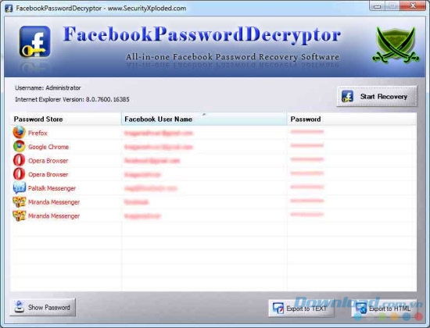This screenshot has width=430, height=328.
Task: Click the Facebook key logo in the banner
Action: click(35, 41)
